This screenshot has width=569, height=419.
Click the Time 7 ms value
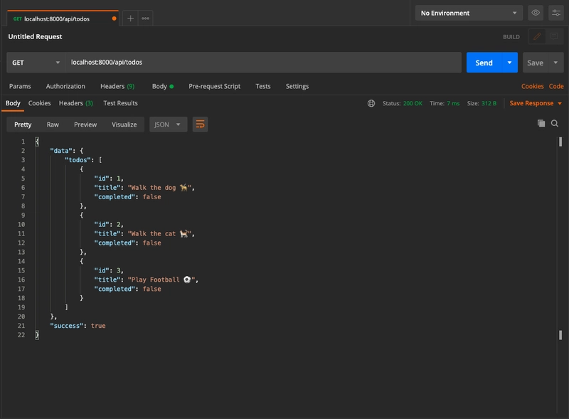(453, 103)
